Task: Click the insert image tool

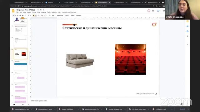Action: coord(38,16)
